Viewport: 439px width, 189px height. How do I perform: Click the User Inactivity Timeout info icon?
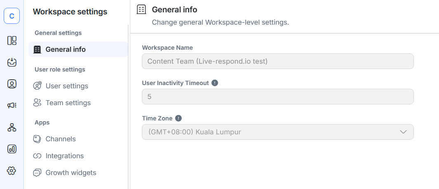[x=215, y=83]
